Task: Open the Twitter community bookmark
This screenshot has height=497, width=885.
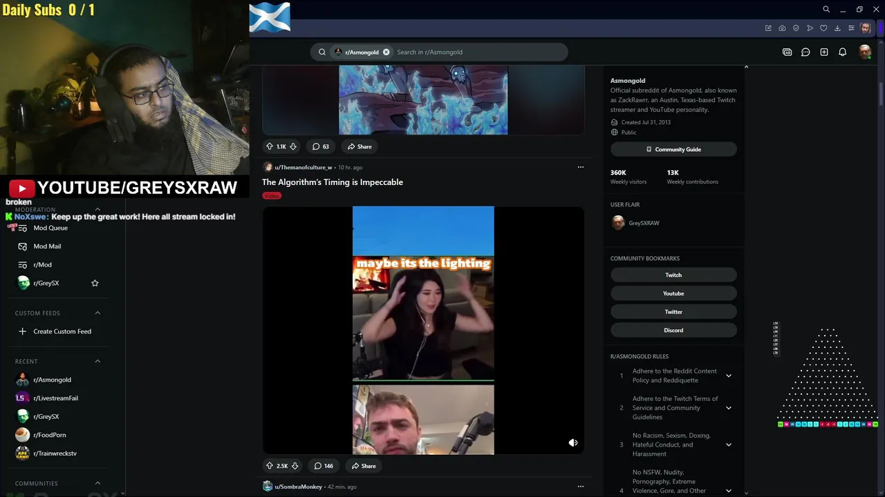Action: [x=673, y=312]
